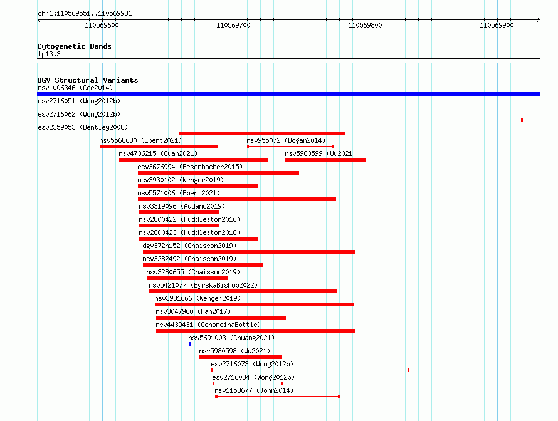Open nsv5421077 (ByrskaBishop2022) label

pyautogui.click(x=203, y=285)
